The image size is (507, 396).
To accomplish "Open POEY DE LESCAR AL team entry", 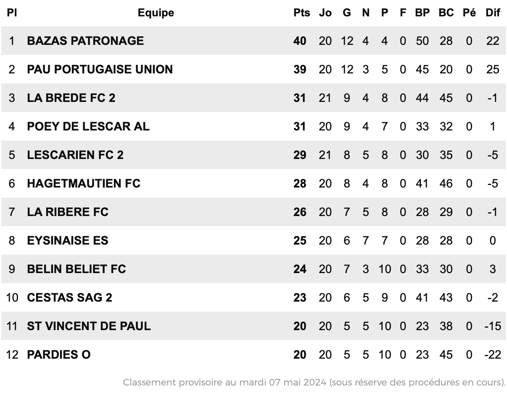I will click(x=88, y=126).
